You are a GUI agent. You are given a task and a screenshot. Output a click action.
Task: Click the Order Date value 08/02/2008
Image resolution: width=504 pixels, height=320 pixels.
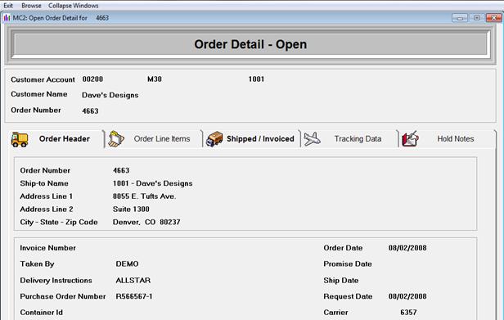407,248
